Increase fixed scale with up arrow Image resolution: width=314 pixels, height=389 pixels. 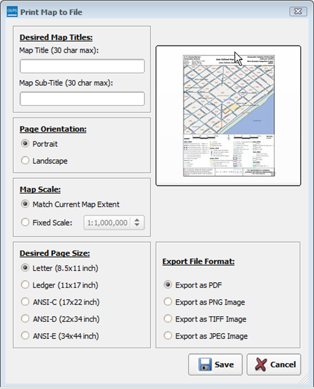tap(137, 220)
